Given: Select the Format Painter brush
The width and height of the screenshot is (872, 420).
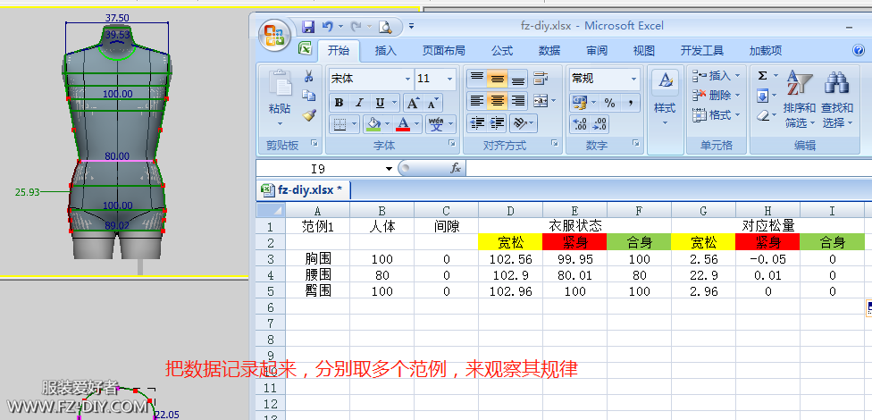Looking at the screenshot, I should 309,115.
